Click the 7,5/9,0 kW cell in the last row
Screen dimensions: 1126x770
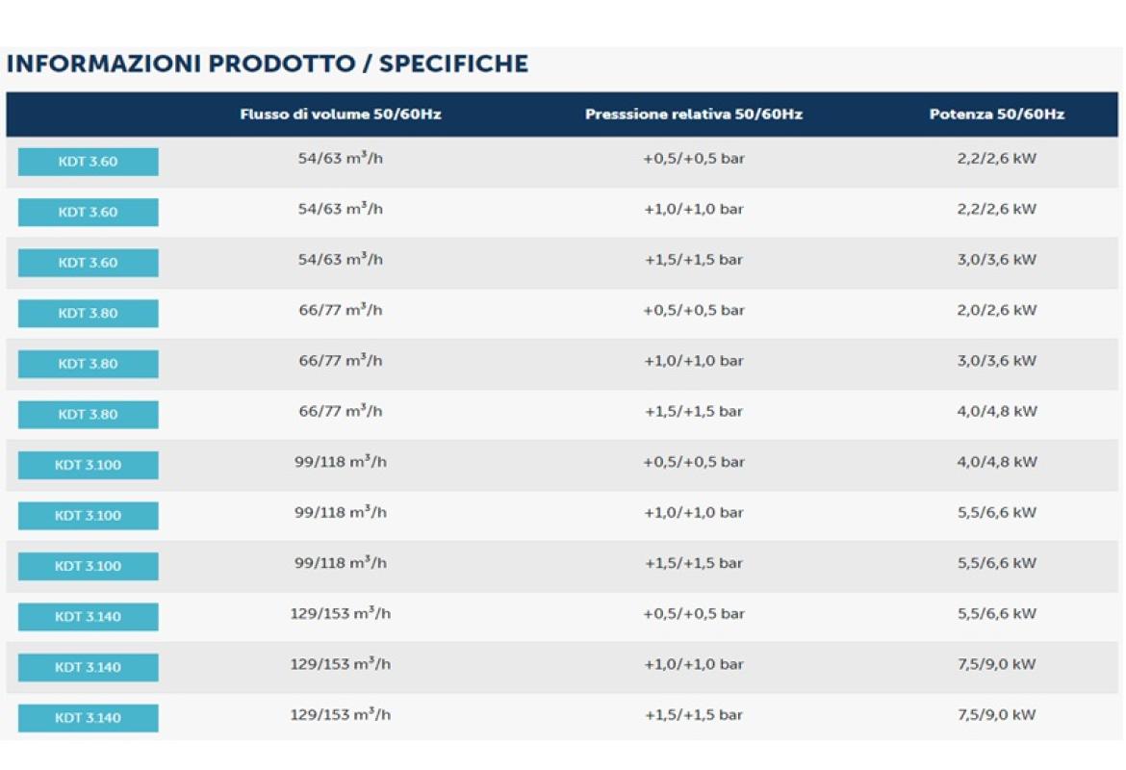click(996, 715)
